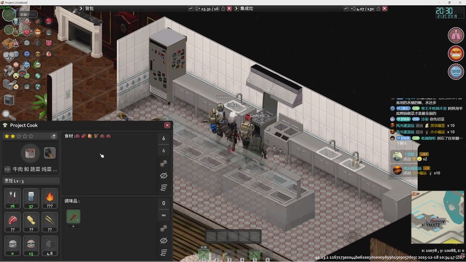Click the pouring pot cook button

(x=50, y=153)
